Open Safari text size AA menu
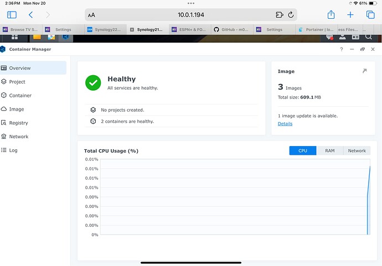The image size is (382, 266). [91, 15]
